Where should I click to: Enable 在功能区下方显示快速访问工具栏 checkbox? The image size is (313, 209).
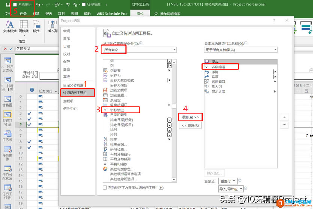[105, 188]
